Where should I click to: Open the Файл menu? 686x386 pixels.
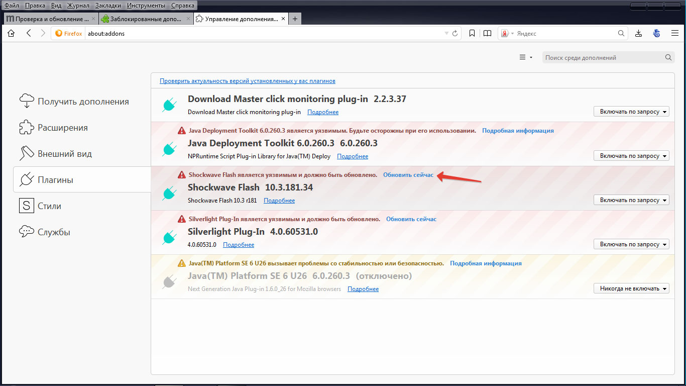(12, 6)
